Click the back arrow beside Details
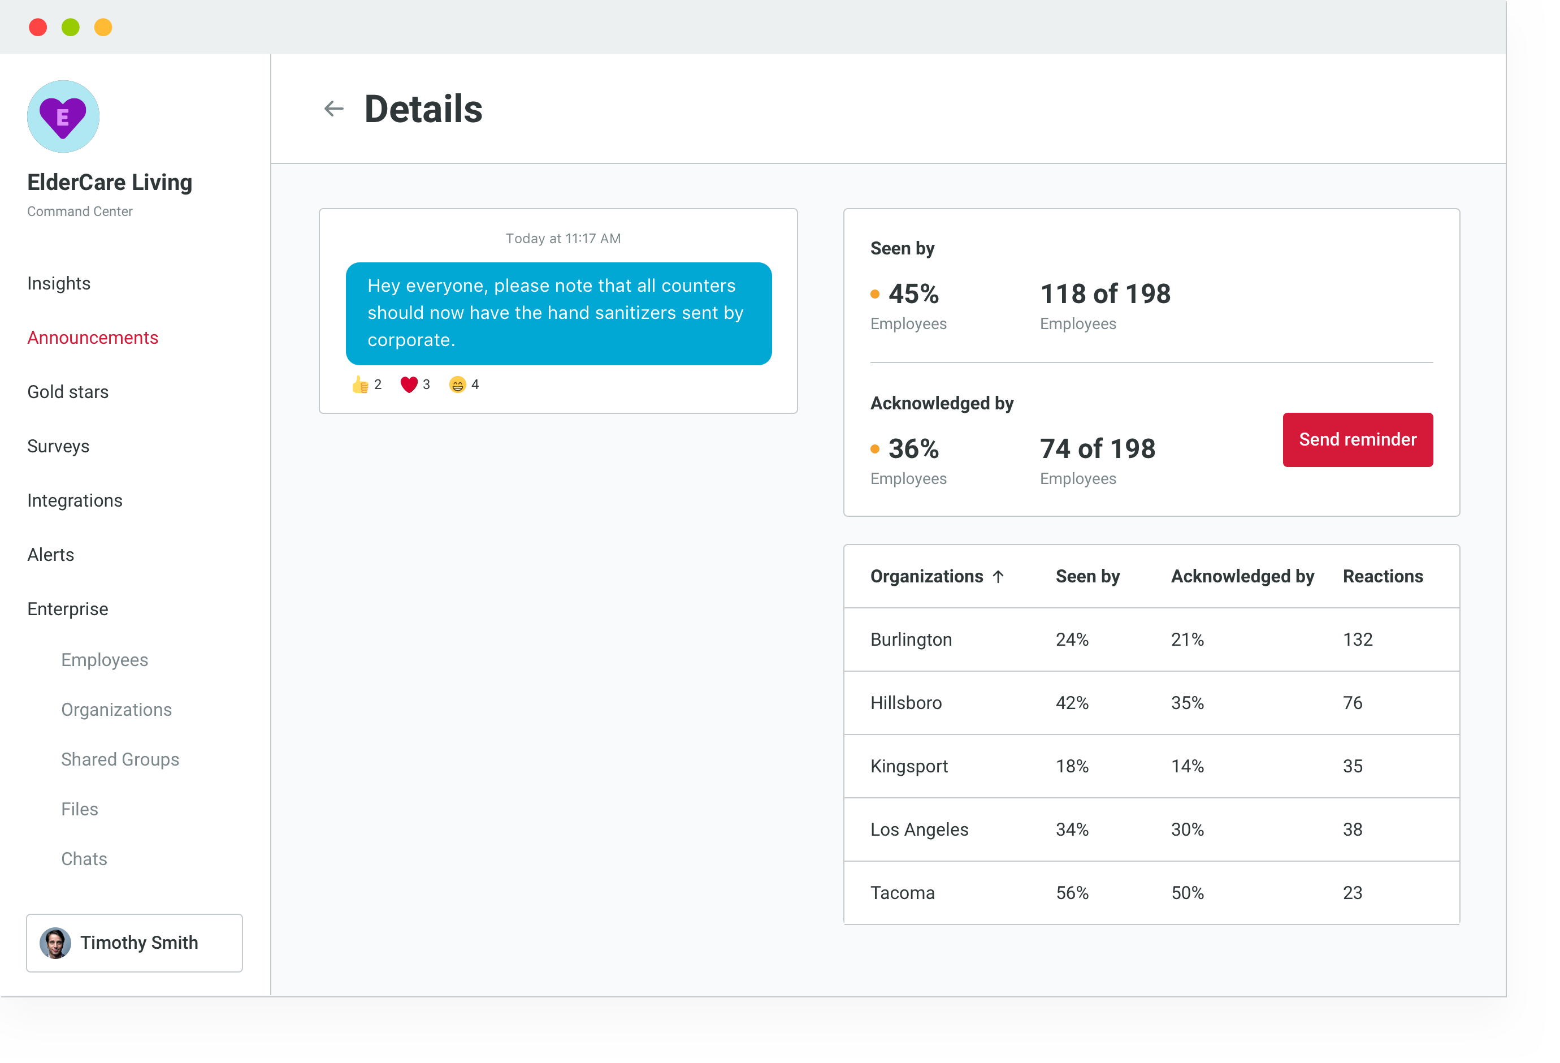This screenshot has height=1063, width=1560. (333, 109)
